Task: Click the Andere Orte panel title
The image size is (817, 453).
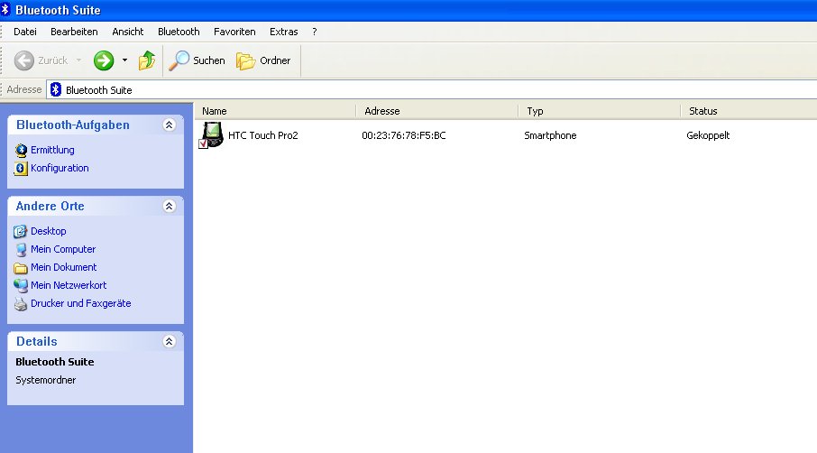Action: (x=50, y=206)
